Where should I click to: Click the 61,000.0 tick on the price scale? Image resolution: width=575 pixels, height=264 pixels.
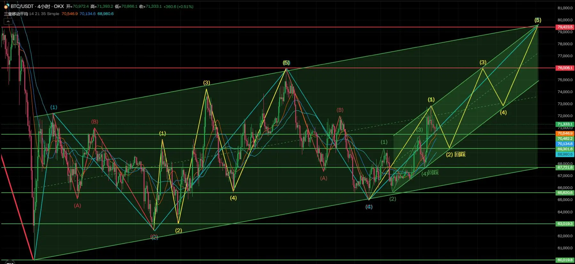coord(565,248)
